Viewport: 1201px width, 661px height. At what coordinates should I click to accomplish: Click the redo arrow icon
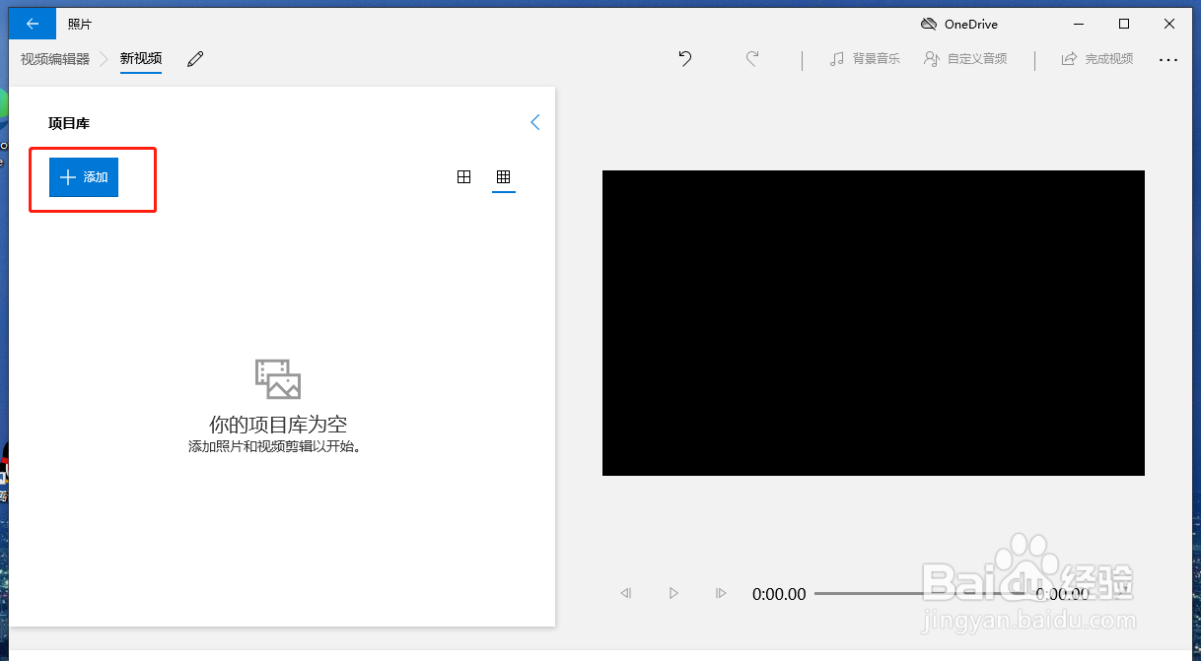tap(752, 58)
